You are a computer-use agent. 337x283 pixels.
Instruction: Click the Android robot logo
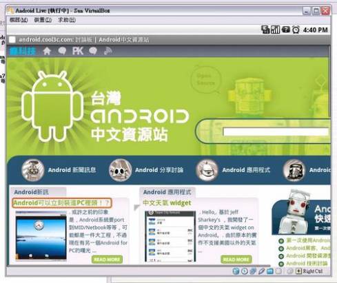[52, 106]
